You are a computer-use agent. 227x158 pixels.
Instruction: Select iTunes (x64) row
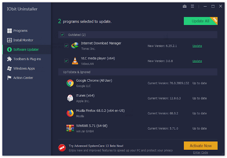point(138,98)
